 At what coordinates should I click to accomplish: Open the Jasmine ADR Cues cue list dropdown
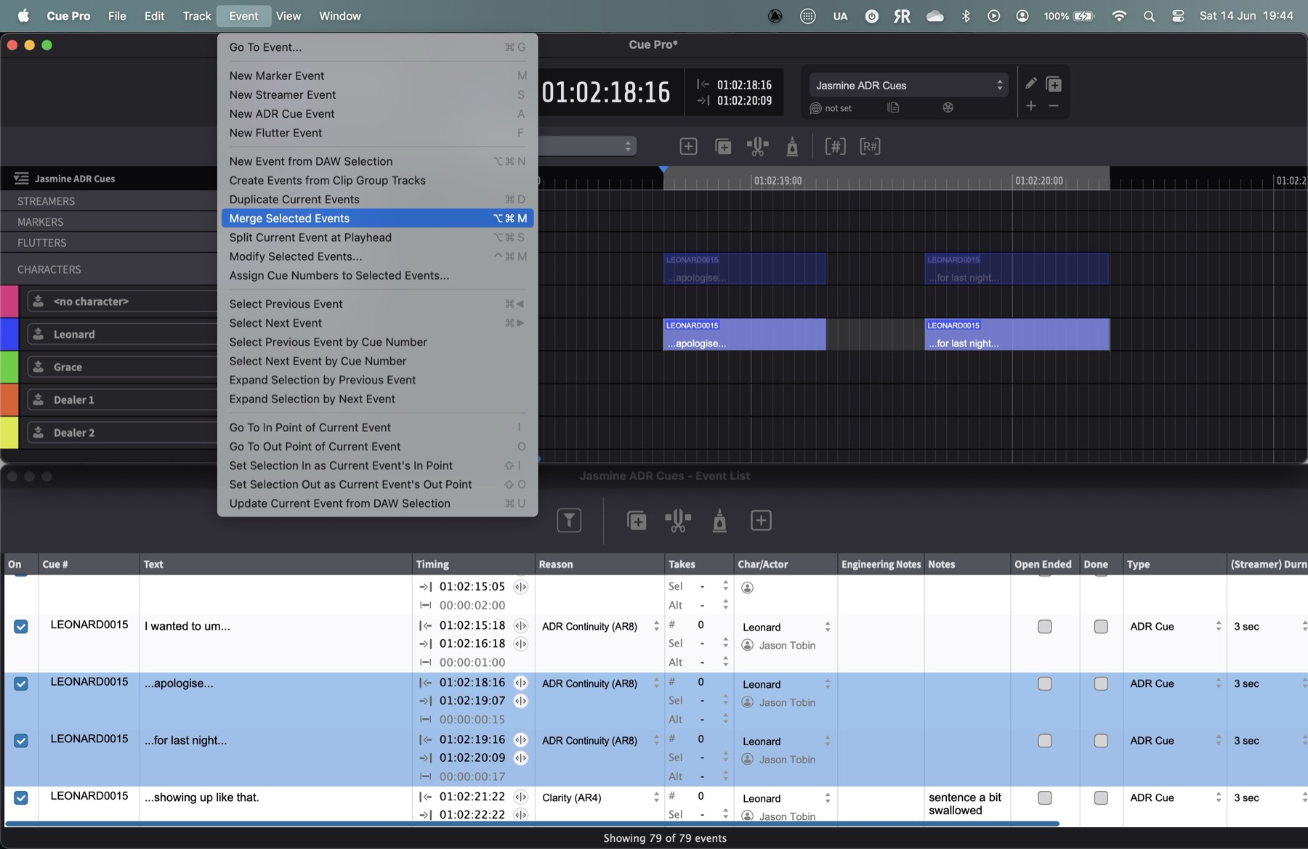(908, 85)
